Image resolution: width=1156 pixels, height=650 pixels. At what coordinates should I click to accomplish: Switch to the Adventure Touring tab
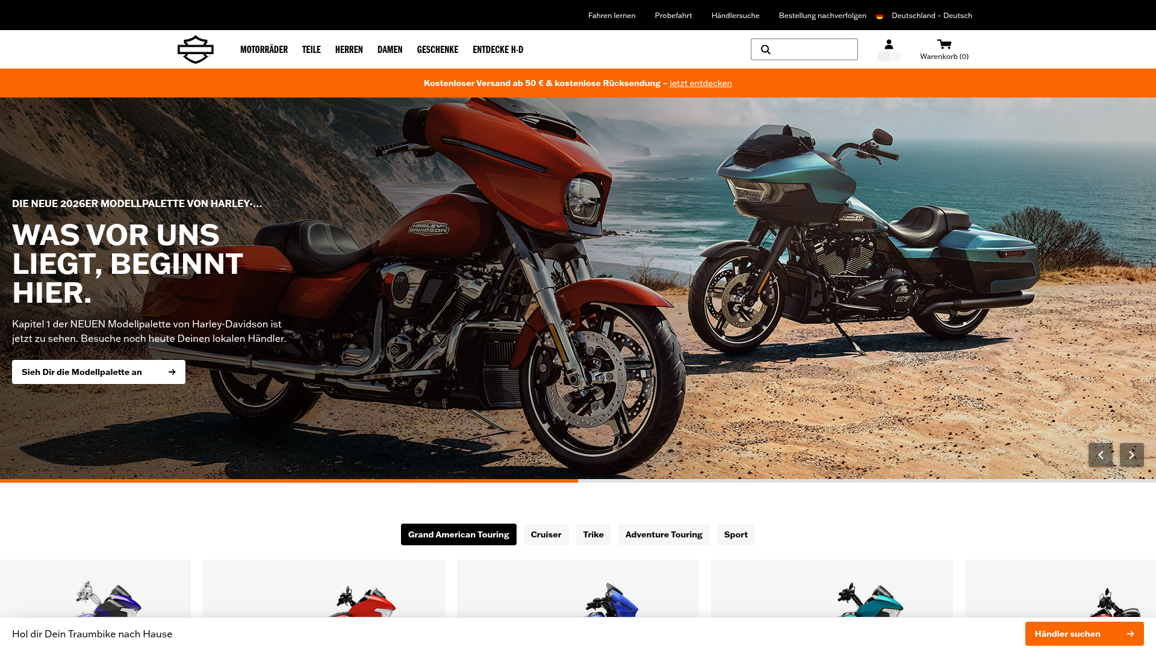(664, 534)
